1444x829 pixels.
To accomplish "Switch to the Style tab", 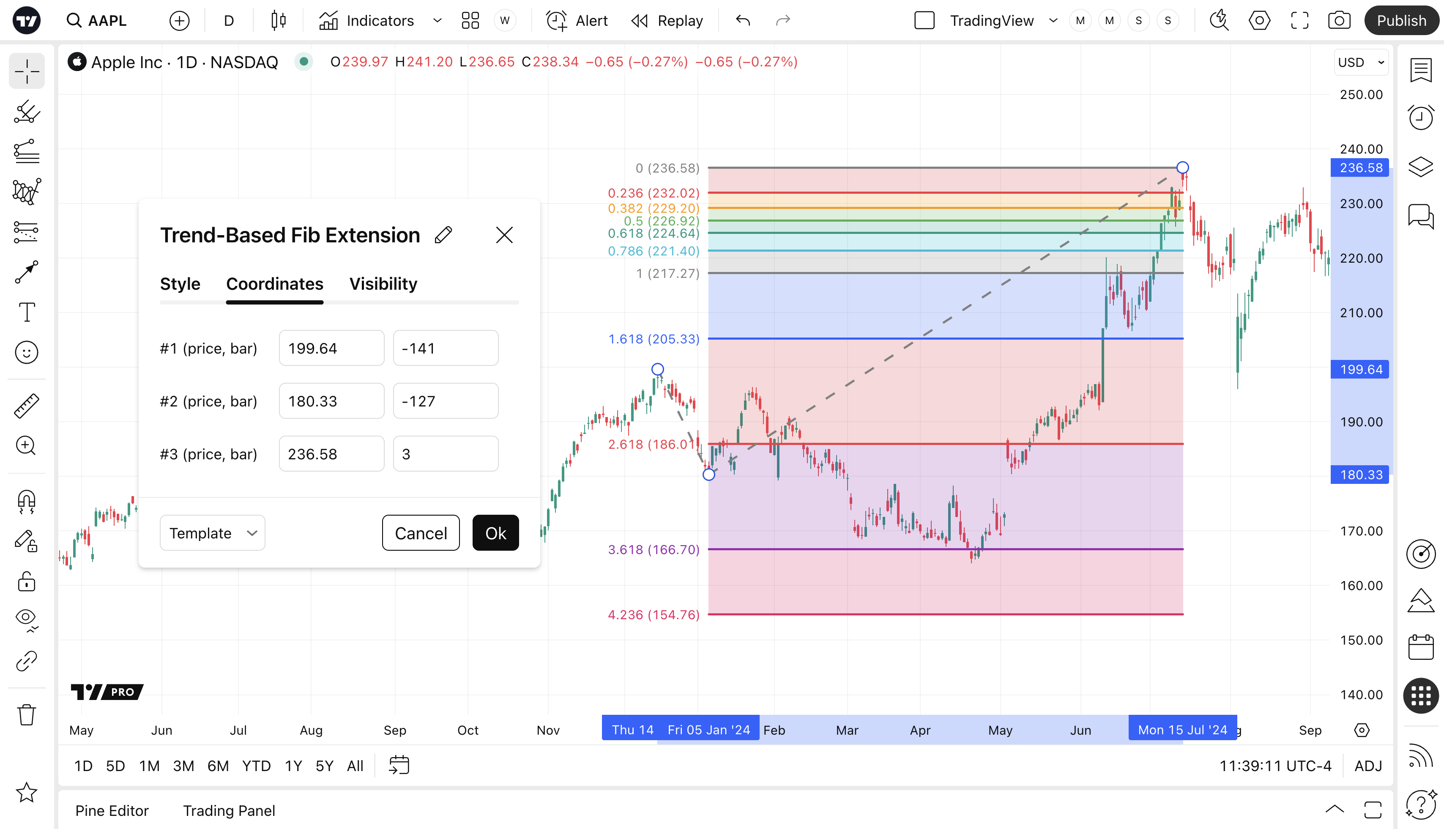I will 180,283.
